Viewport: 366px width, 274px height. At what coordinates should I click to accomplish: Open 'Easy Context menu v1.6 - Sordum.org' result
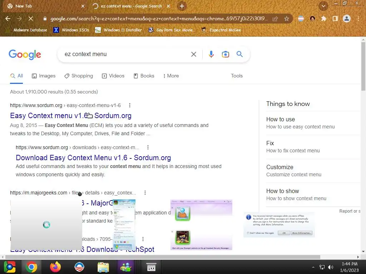tap(71, 116)
